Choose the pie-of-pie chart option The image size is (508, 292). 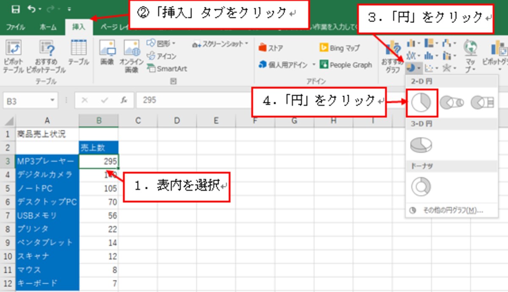pyautogui.click(x=452, y=102)
